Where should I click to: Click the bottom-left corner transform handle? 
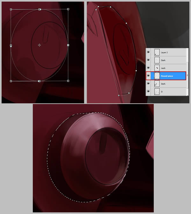(x=11, y=81)
